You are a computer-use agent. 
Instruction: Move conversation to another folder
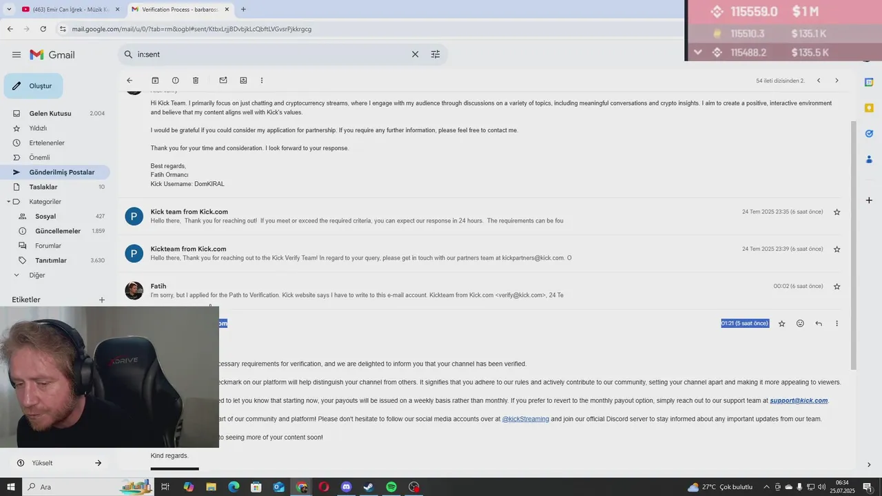coord(243,81)
